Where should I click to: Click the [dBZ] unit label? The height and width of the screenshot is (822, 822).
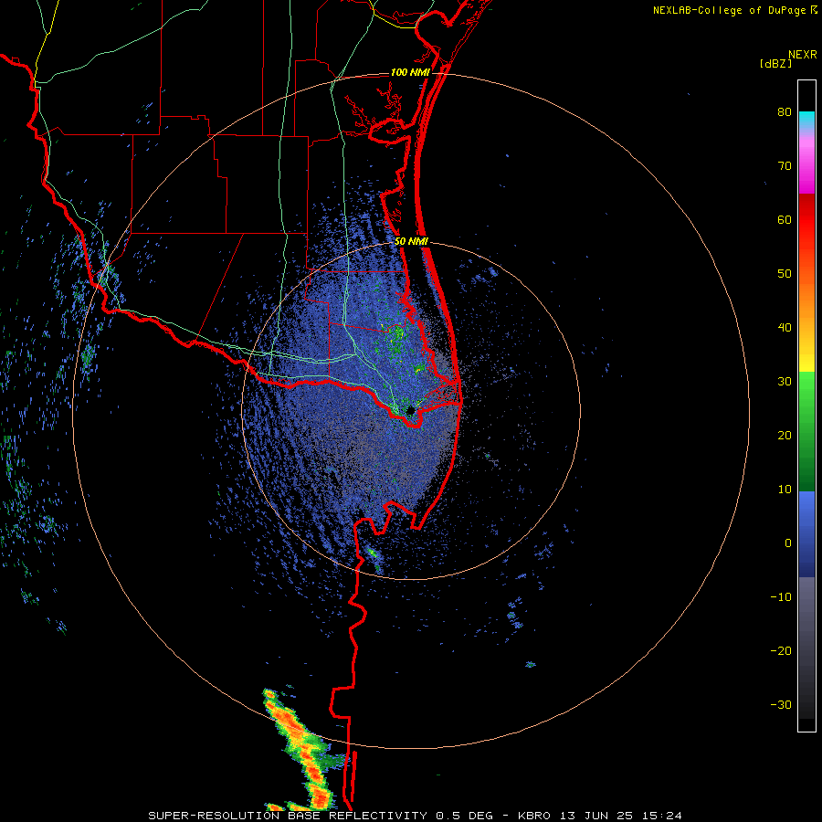pos(775,63)
